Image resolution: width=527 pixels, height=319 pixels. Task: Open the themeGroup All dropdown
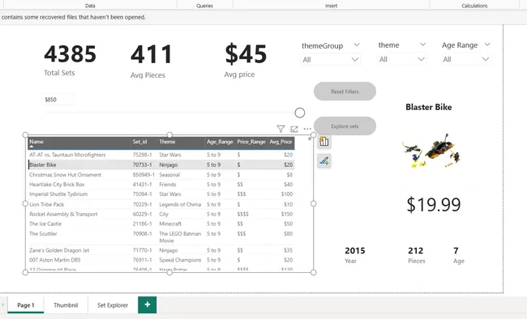pos(330,60)
